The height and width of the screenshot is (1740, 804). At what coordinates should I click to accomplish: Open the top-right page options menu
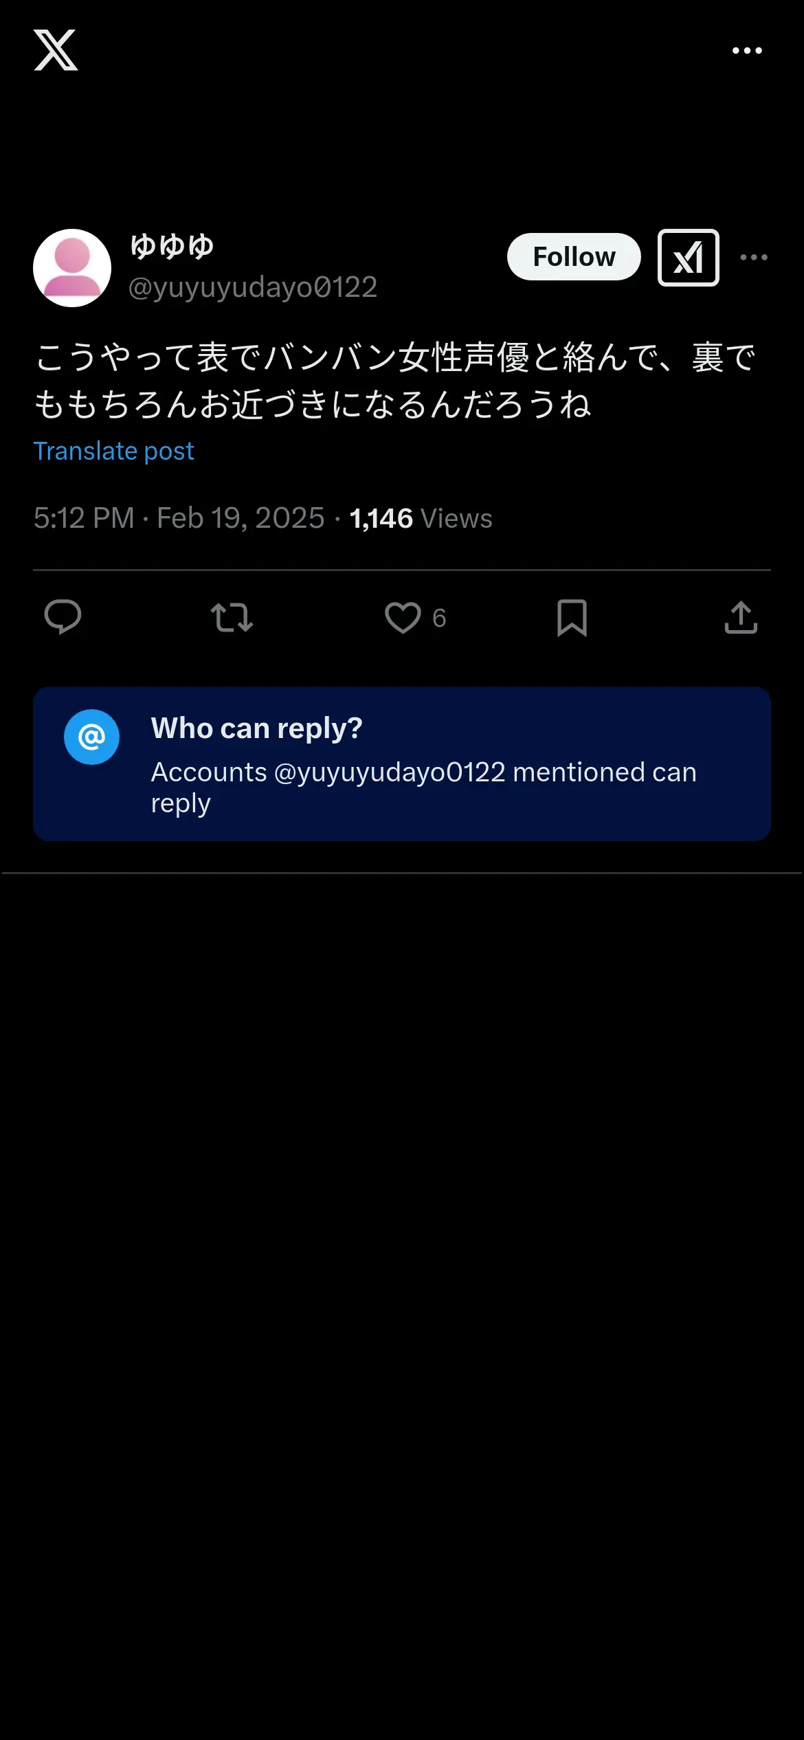747,51
